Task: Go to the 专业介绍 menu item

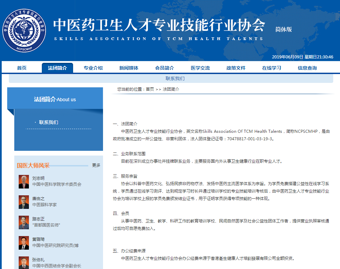Action: (93, 68)
